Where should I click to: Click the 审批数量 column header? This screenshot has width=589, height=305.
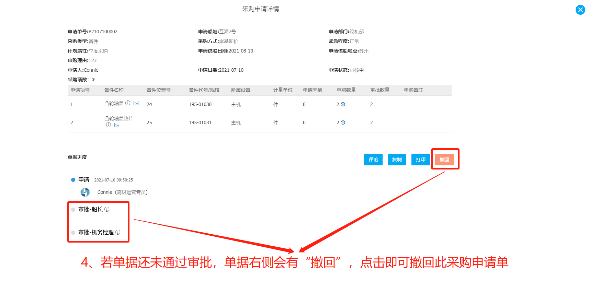coord(380,90)
